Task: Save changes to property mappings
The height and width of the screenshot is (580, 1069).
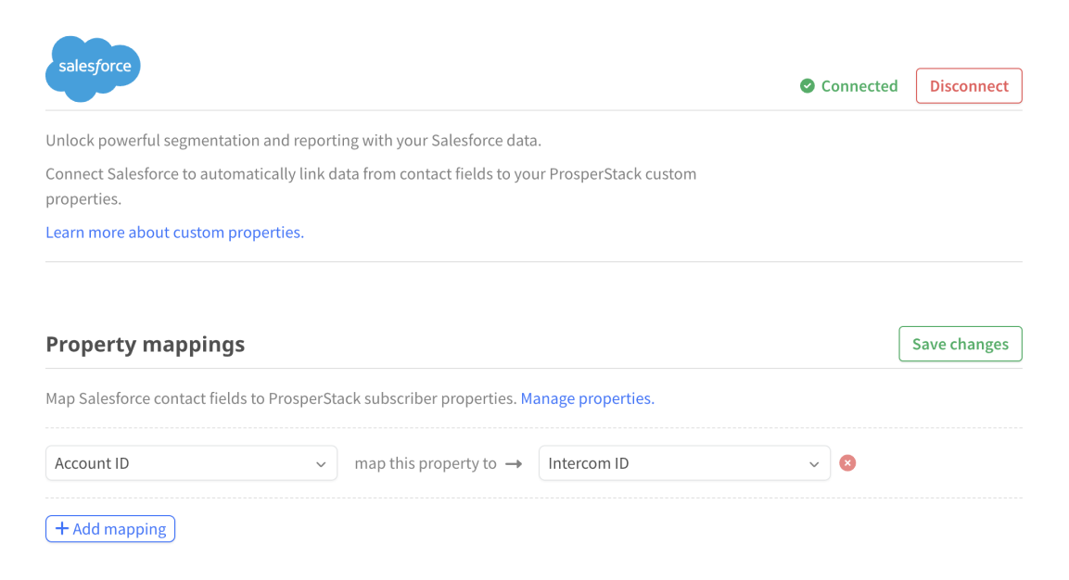Action: (x=960, y=344)
